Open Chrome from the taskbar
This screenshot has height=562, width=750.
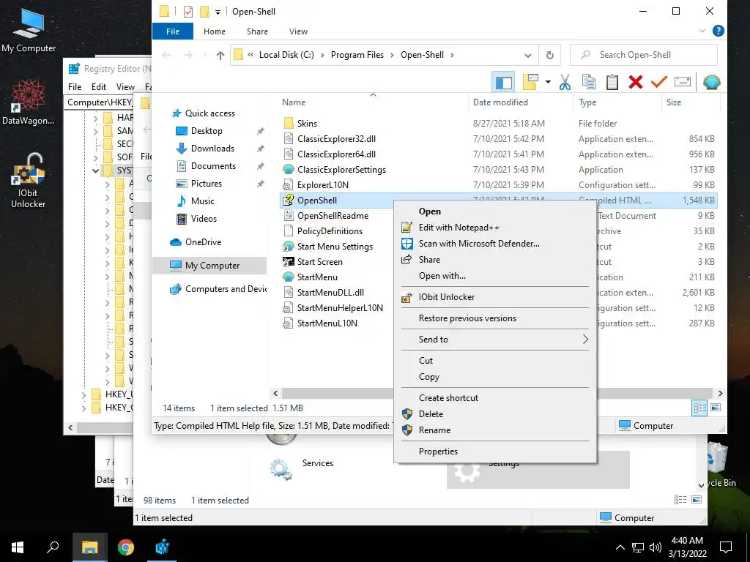(126, 547)
